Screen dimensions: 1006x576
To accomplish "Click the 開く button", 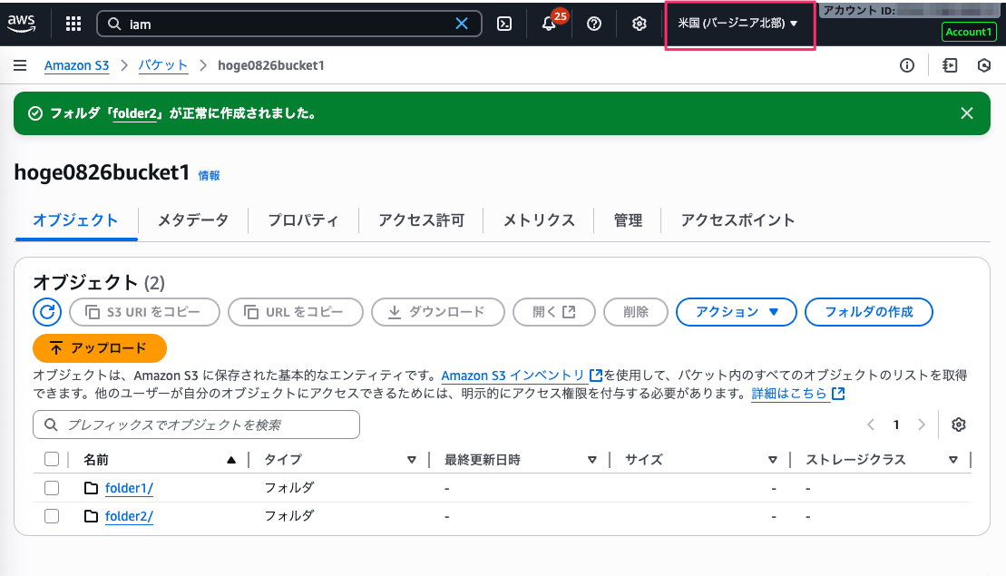I will [554, 312].
